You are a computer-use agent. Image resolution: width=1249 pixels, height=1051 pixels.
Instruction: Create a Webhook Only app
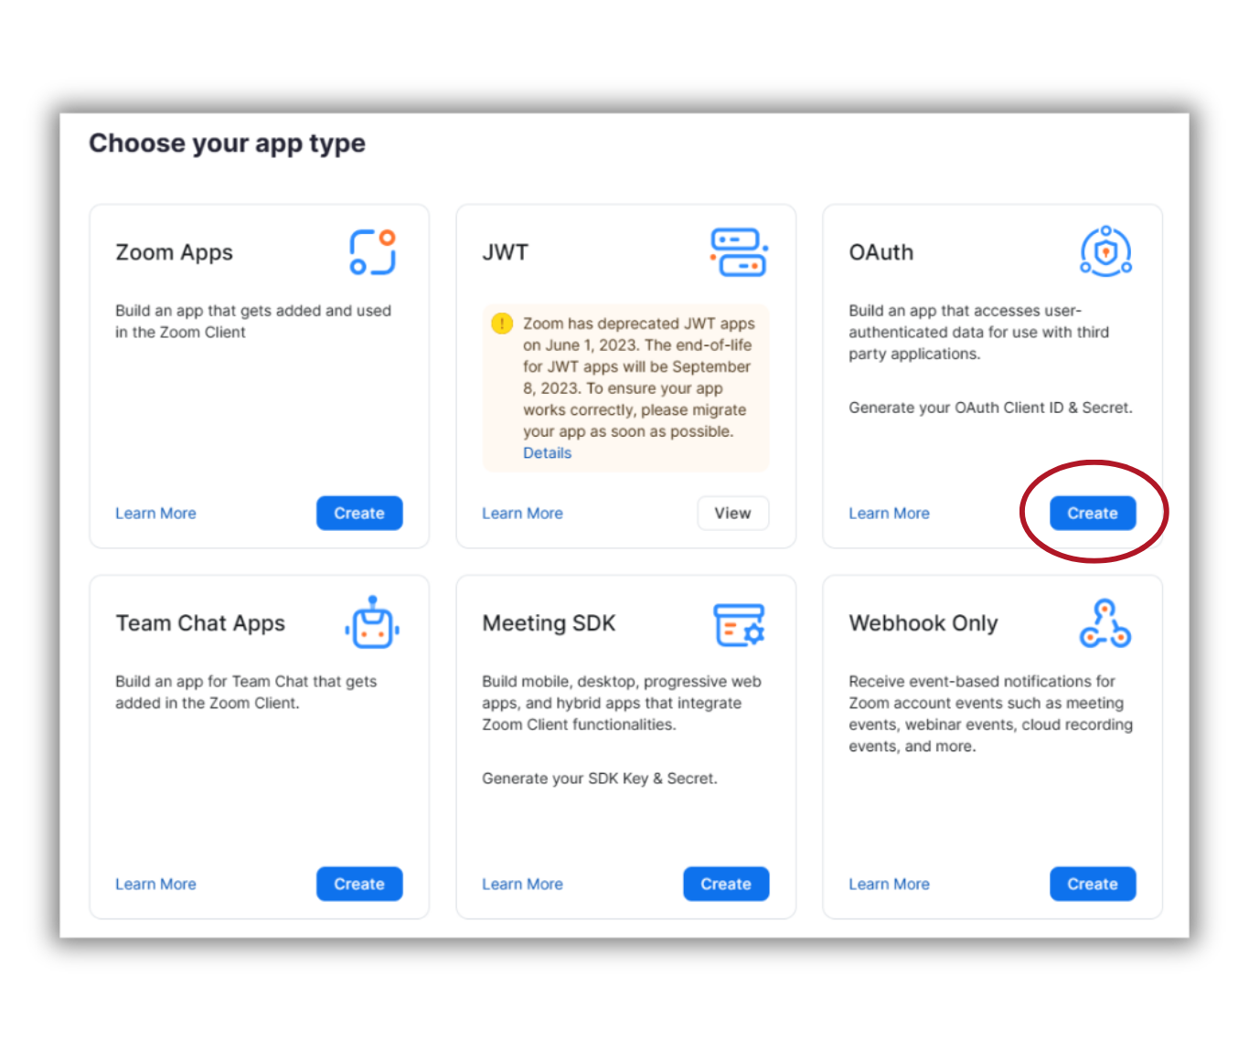coord(1093,884)
